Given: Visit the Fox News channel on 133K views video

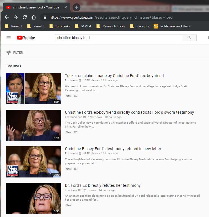Looking at the screenshot, I should point(71,80).
